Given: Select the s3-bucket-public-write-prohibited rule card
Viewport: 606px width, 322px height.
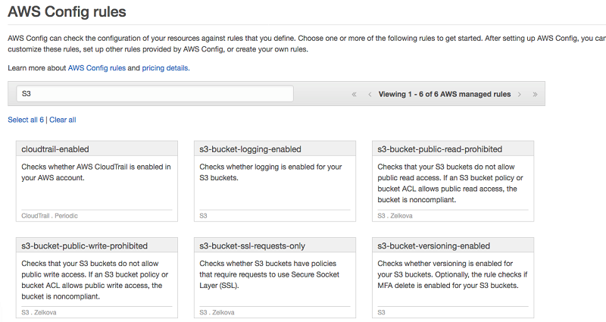Looking at the screenshot, I should tap(96, 246).
